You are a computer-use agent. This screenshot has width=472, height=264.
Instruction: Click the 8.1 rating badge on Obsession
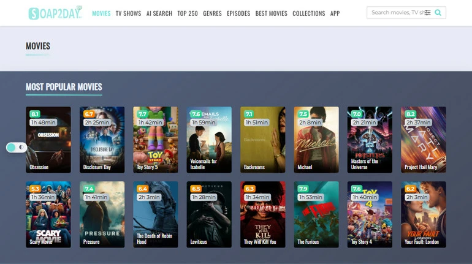pos(35,114)
